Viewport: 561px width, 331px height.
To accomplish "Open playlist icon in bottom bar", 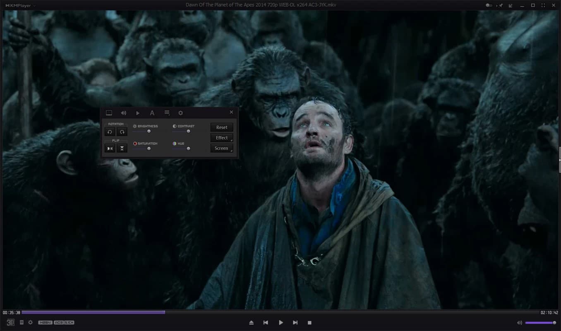I will click(22, 322).
